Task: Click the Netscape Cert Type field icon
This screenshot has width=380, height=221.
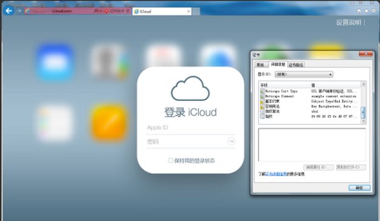Action: pos(262,91)
